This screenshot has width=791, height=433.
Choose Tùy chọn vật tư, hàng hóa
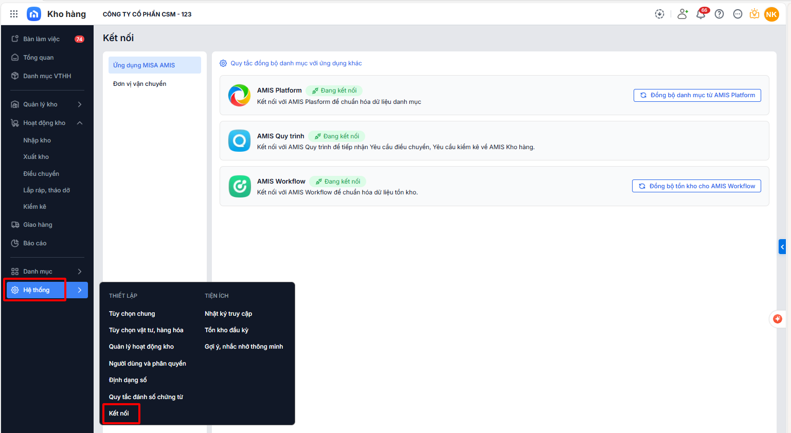146,330
